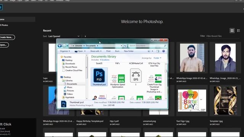Image resolution: width=244 pixels, height=137 pixels.
Task: Go forward in the Explorer dialog
Action: 64,46
